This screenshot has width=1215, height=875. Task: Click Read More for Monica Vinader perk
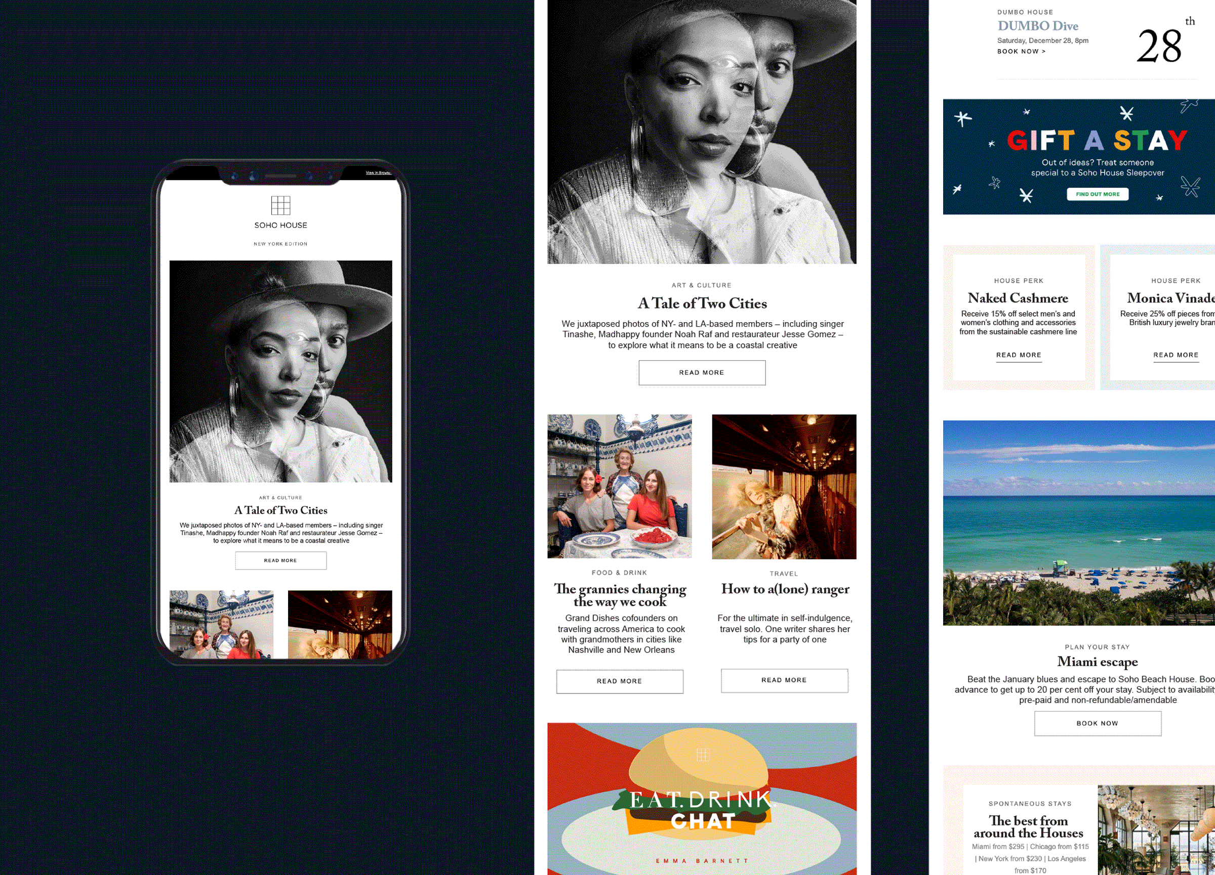(1176, 355)
